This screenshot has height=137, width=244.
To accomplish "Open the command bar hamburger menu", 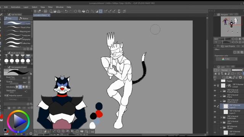I will click(x=35, y=11).
